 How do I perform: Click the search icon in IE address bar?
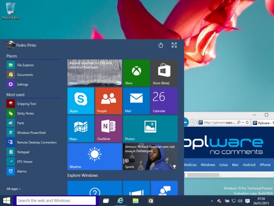point(238,122)
